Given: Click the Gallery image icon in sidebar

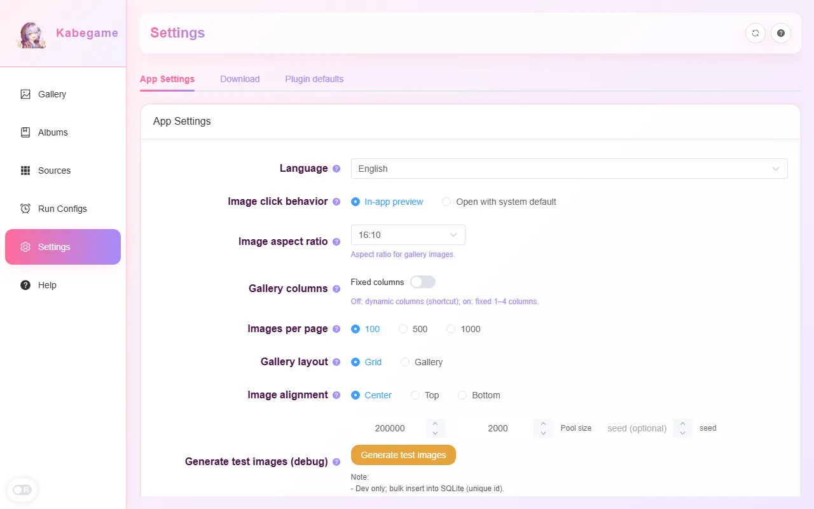Looking at the screenshot, I should tap(25, 94).
